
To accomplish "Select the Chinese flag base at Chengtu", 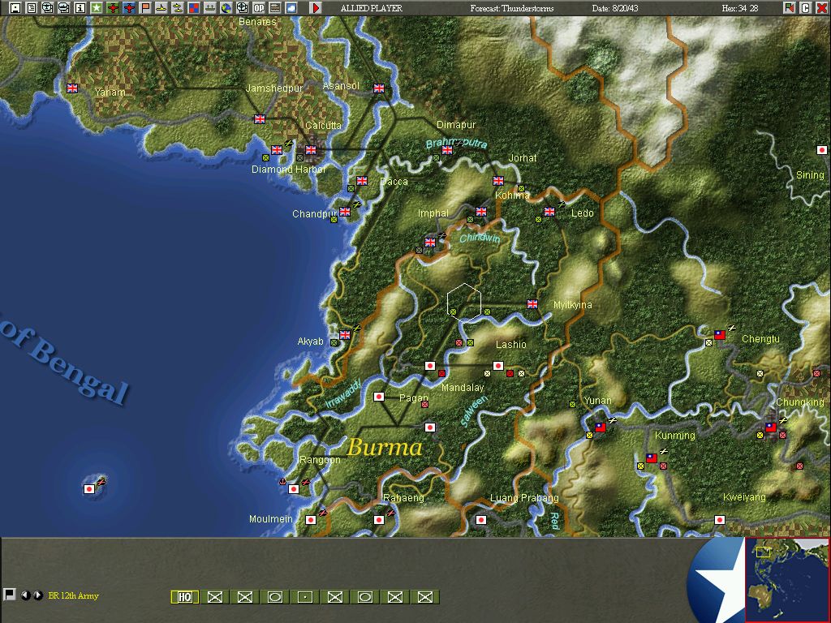I will [720, 335].
